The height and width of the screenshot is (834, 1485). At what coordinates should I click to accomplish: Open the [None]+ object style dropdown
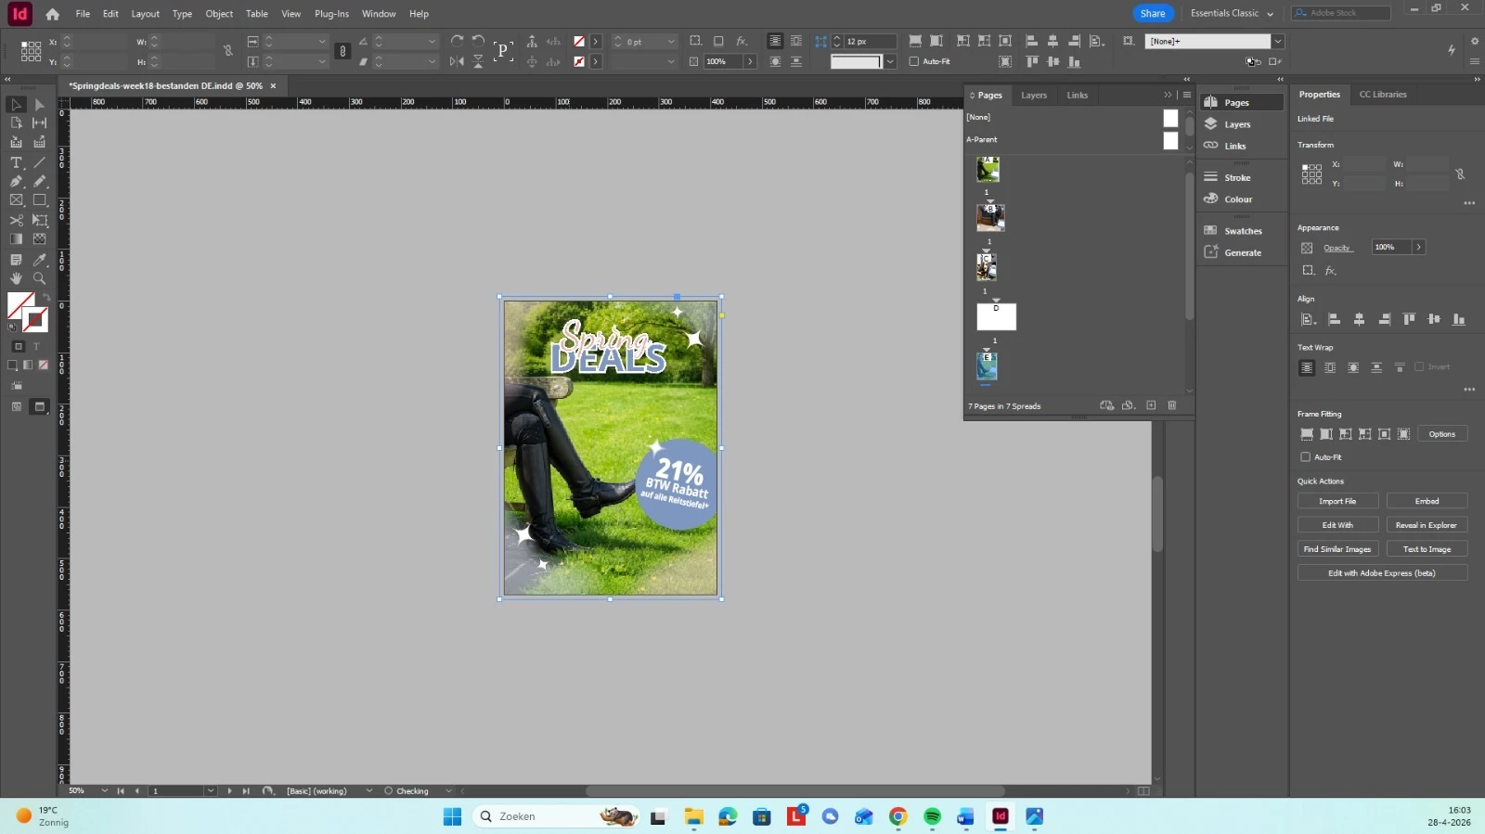[1278, 41]
